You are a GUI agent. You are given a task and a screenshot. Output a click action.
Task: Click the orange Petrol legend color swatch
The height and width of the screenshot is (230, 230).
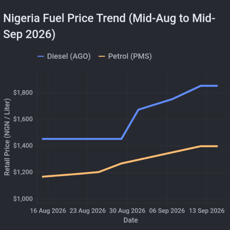(102, 57)
